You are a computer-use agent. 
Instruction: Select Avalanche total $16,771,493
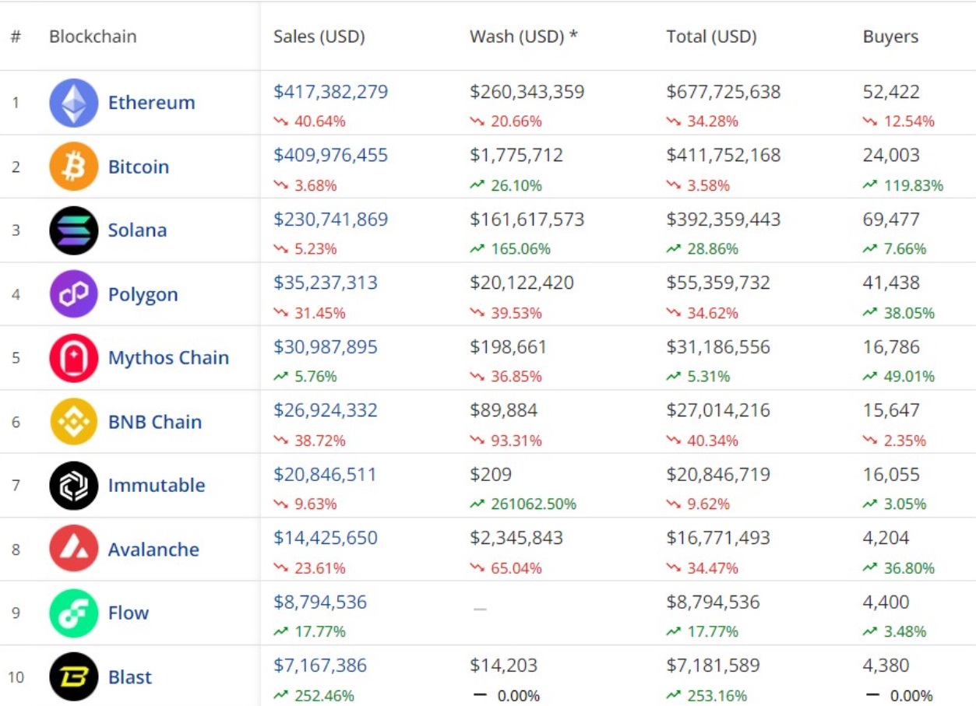tap(718, 539)
